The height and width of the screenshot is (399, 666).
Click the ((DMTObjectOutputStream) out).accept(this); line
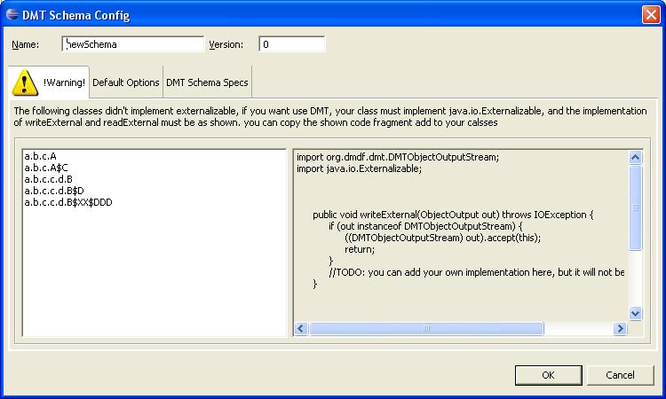442,238
